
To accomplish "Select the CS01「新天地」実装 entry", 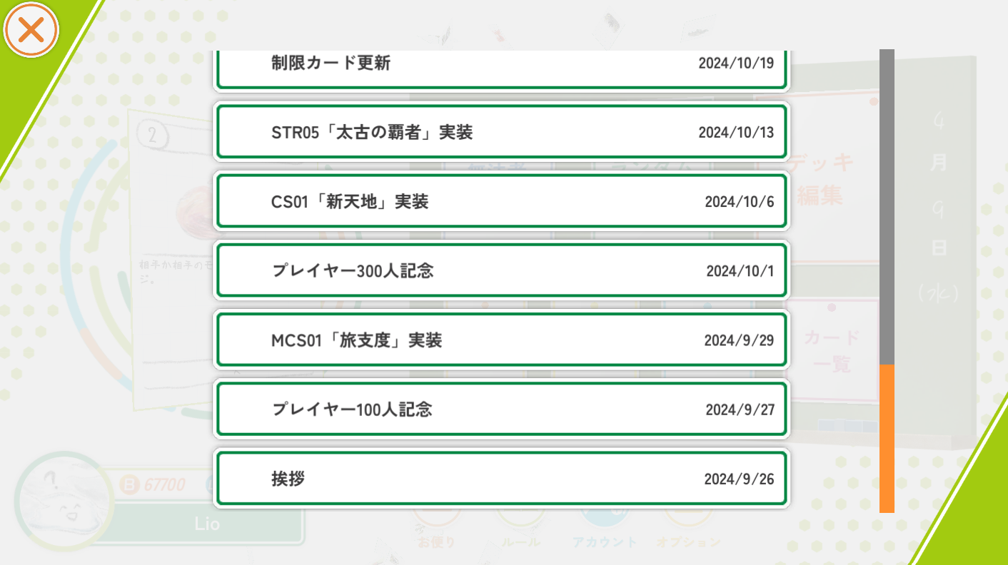I will click(501, 201).
